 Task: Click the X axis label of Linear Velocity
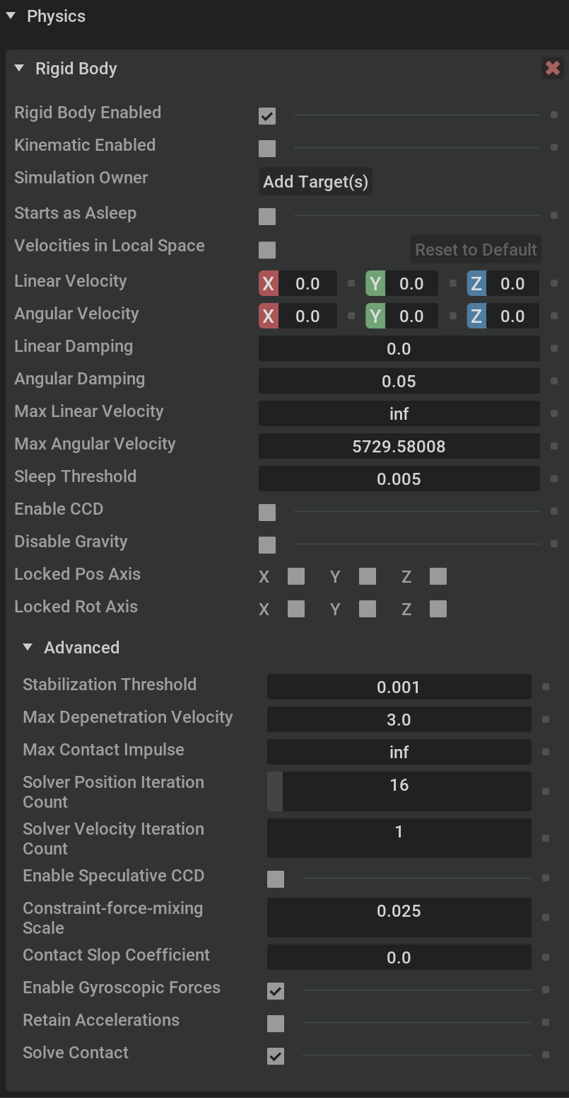tap(268, 284)
